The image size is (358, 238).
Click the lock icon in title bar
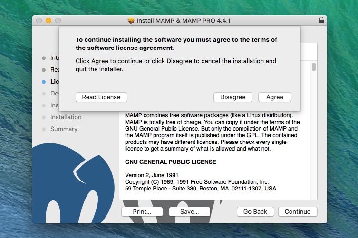click(x=321, y=20)
